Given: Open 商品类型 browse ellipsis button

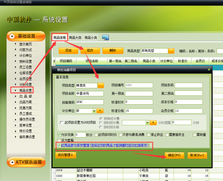Looking at the screenshot, I should point(171,51).
